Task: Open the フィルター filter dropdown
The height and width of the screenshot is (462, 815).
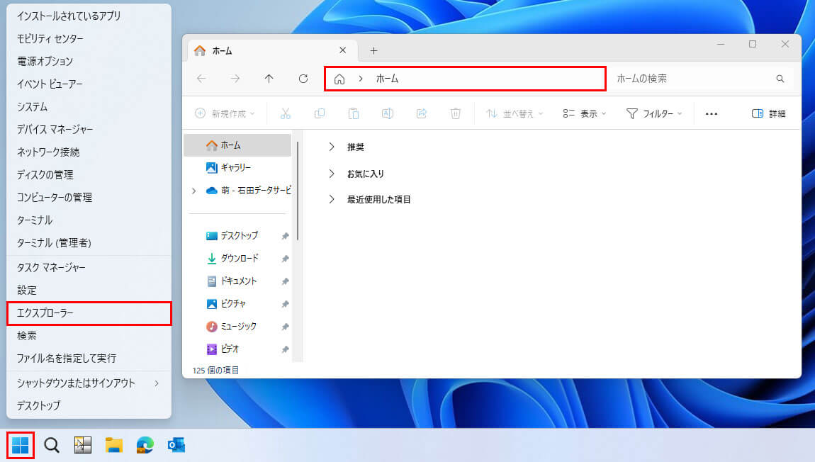Action: click(x=654, y=113)
